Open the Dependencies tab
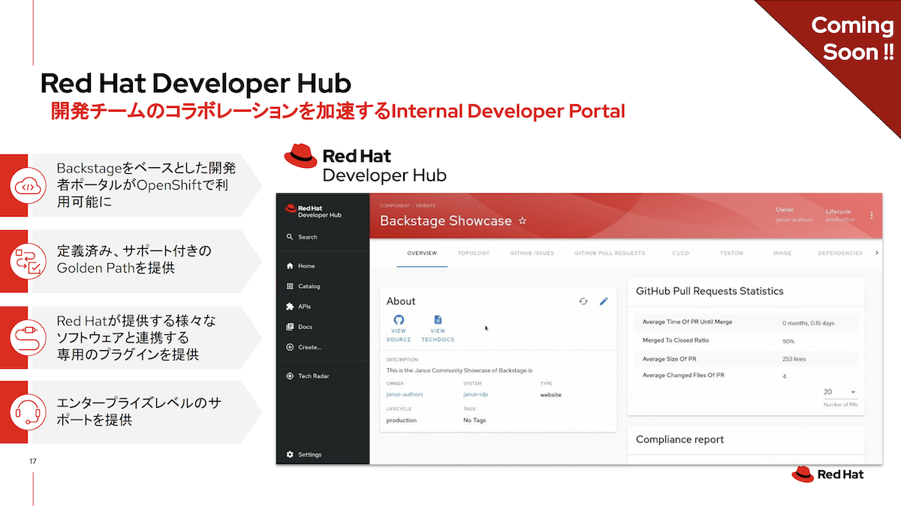This screenshot has height=506, width=901. [x=840, y=253]
